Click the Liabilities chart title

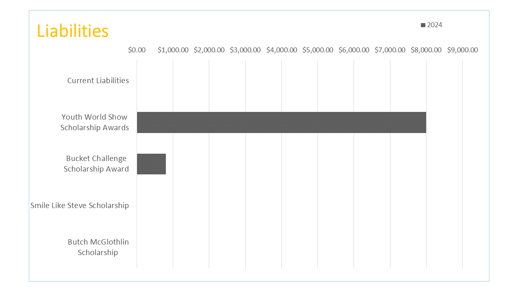pyautogui.click(x=73, y=31)
